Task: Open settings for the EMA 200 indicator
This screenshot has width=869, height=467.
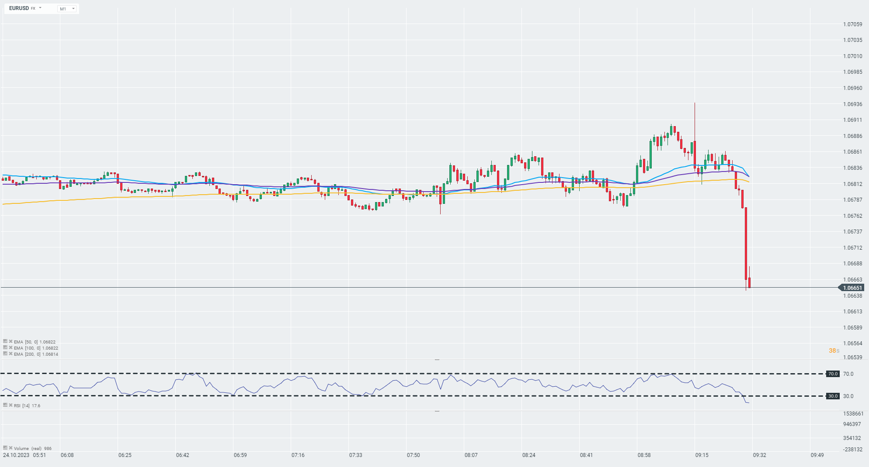Action: coord(5,354)
